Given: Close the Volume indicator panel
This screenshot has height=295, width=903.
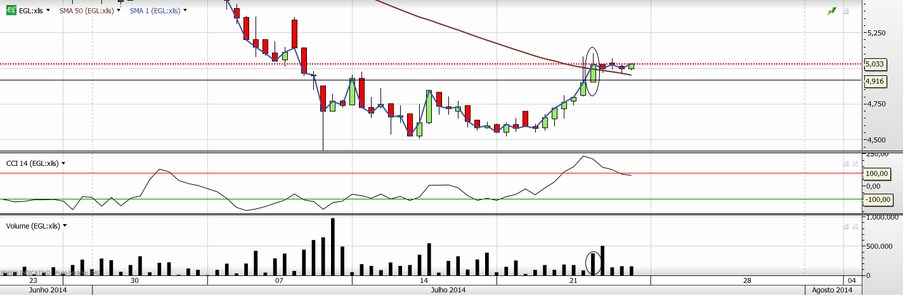Looking at the screenshot, I should [x=855, y=225].
